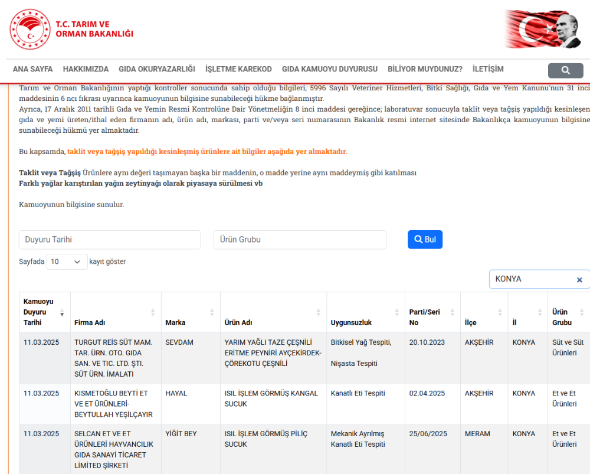590x474 pixels.
Task: Click the Tarım ve Orman Bakanlığı logo
Action: pyautogui.click(x=30, y=30)
